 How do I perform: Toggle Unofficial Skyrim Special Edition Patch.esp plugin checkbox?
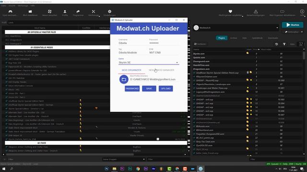(x=194, y=73)
